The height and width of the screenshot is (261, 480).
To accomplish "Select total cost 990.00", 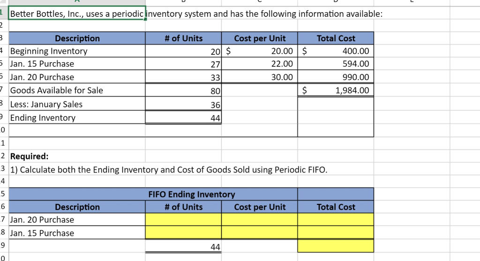I will [336, 77].
